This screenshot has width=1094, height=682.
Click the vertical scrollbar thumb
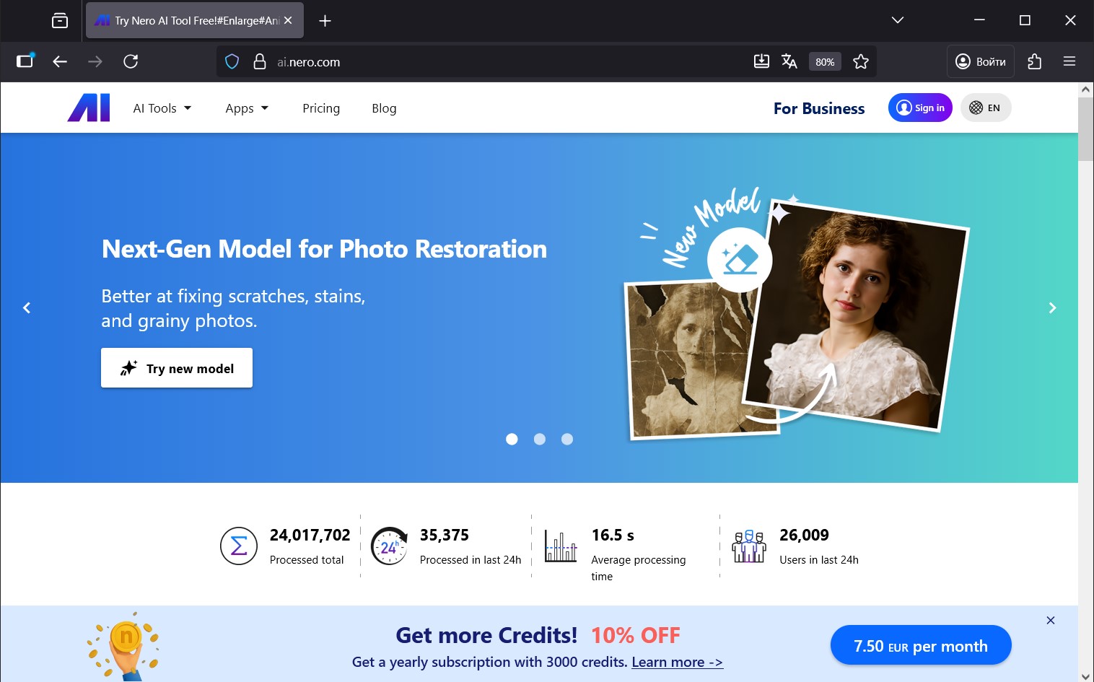coord(1085,129)
